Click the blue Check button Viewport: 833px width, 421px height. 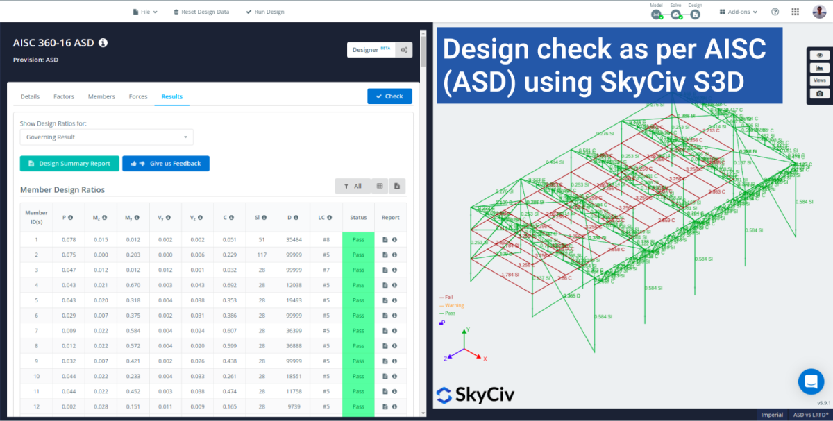(389, 96)
